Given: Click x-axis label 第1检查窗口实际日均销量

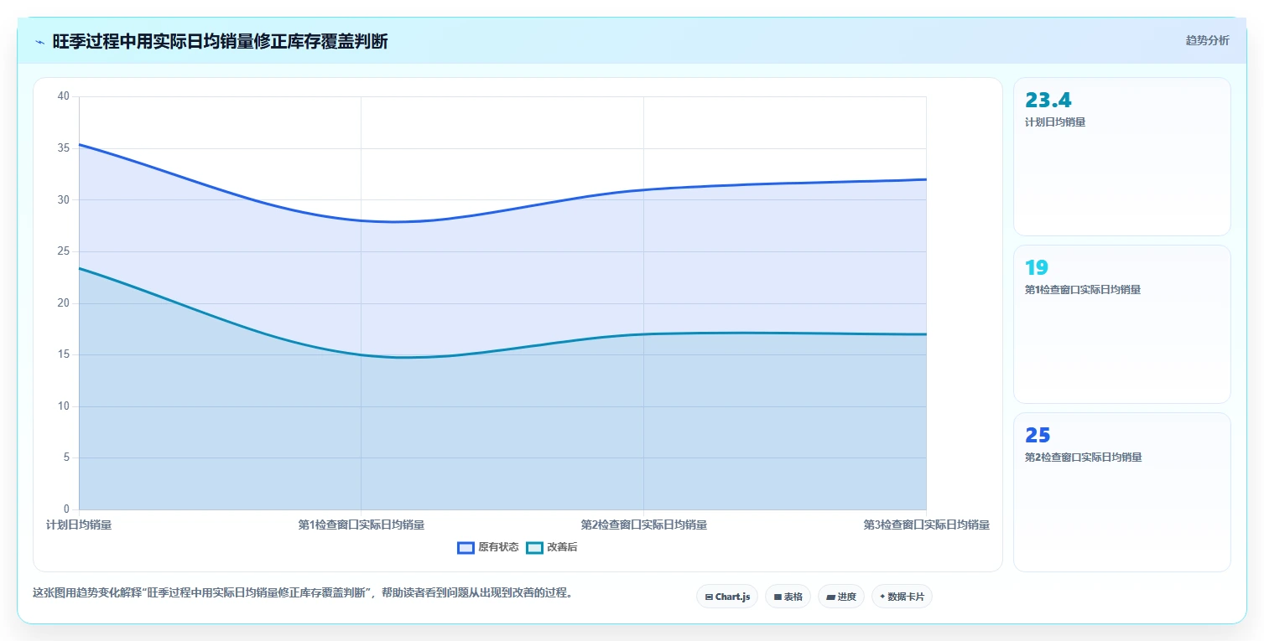Looking at the screenshot, I should tap(362, 525).
